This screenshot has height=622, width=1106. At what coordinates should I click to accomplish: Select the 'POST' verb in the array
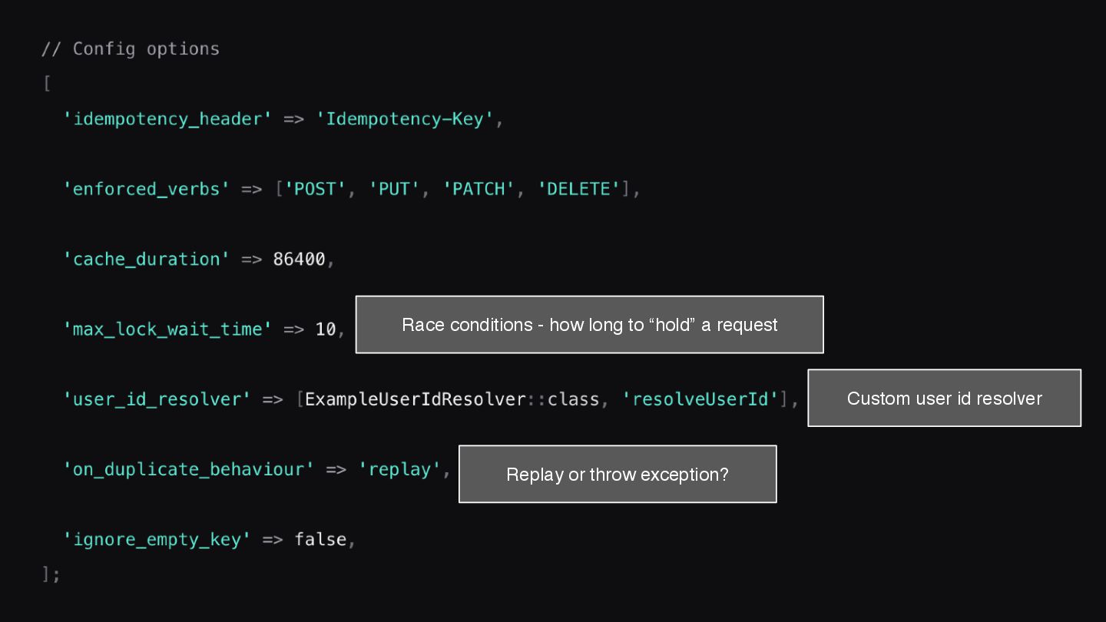coord(316,190)
